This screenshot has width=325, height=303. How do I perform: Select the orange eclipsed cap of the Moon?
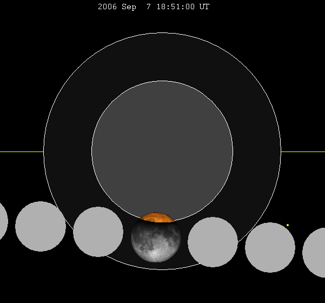[157, 218]
